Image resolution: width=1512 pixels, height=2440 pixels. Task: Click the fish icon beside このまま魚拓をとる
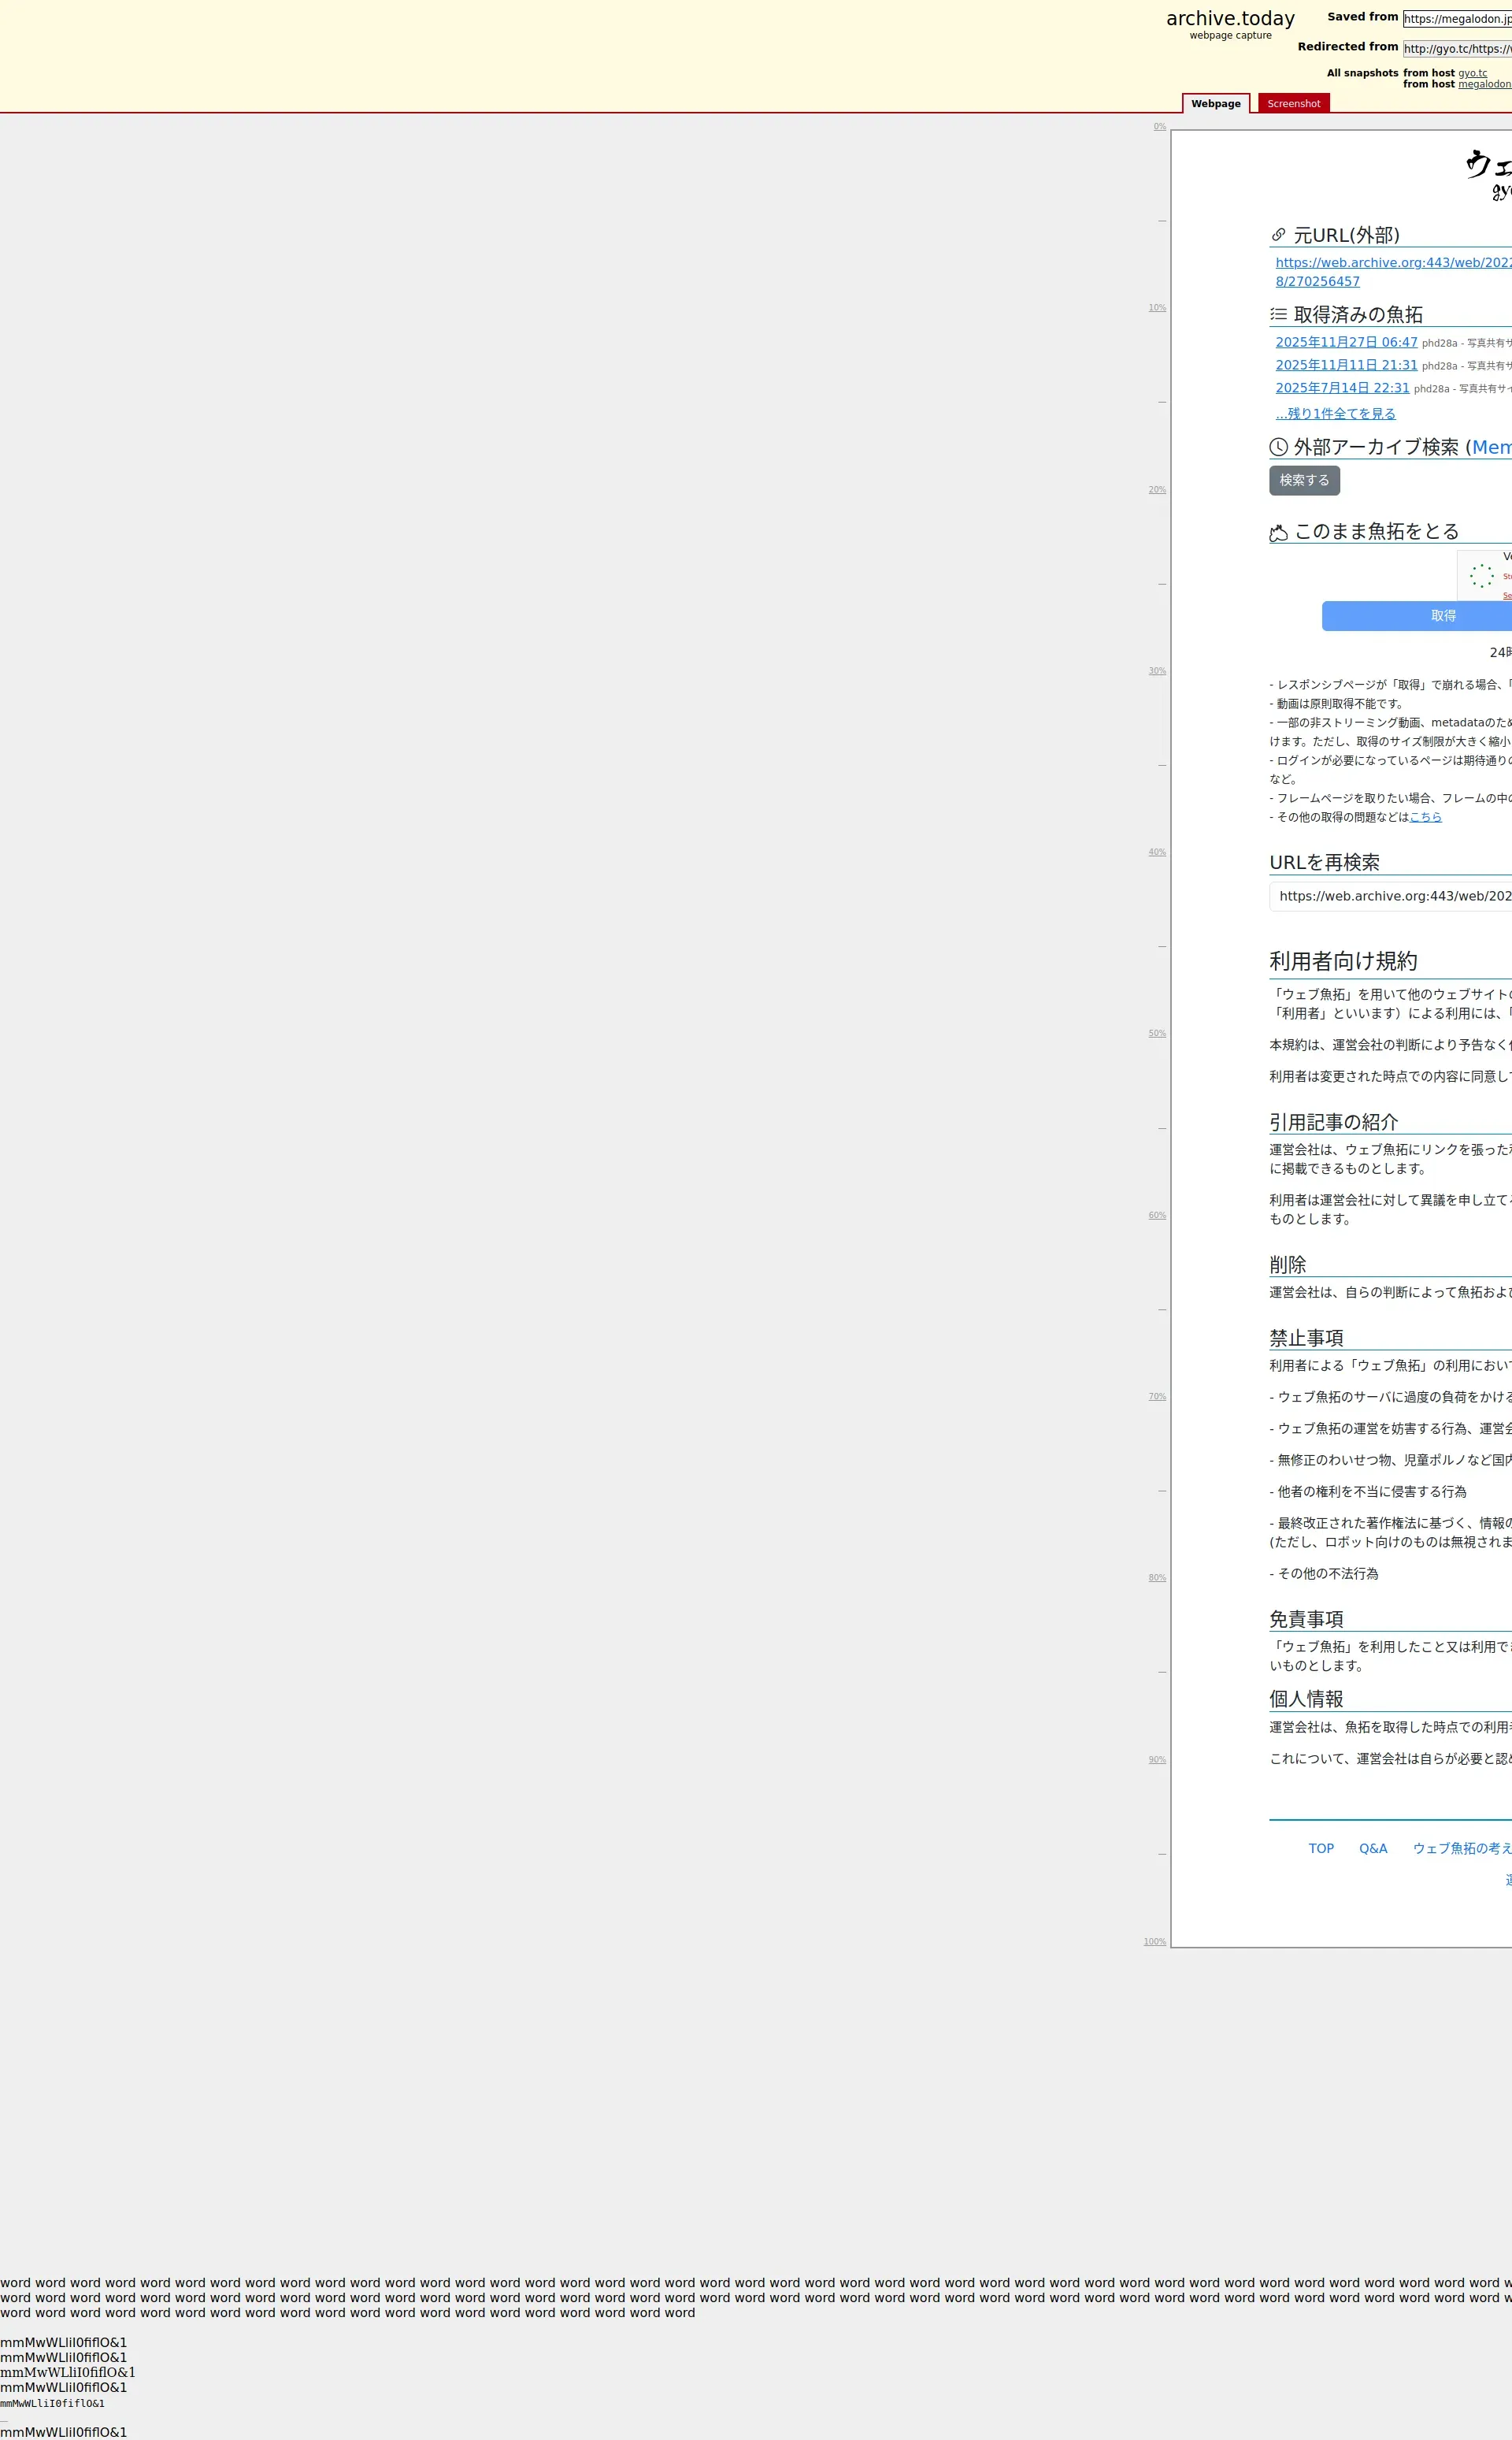(x=1278, y=533)
